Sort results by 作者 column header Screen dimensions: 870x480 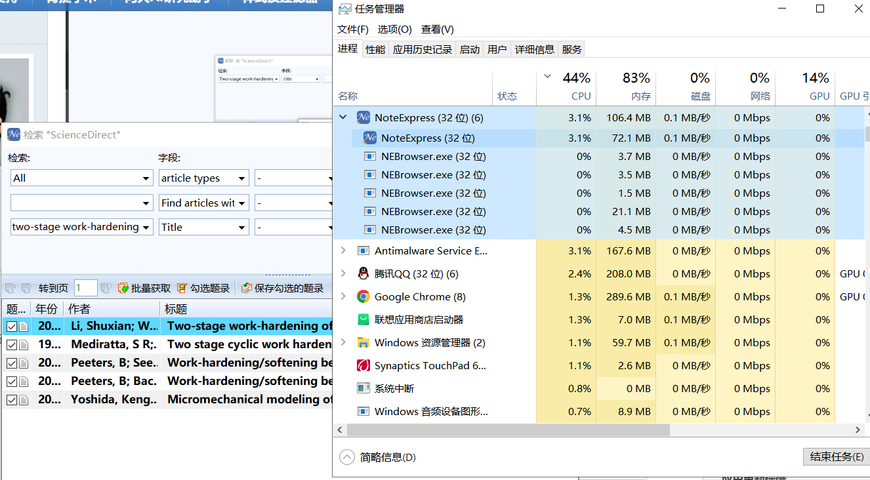pyautogui.click(x=112, y=309)
